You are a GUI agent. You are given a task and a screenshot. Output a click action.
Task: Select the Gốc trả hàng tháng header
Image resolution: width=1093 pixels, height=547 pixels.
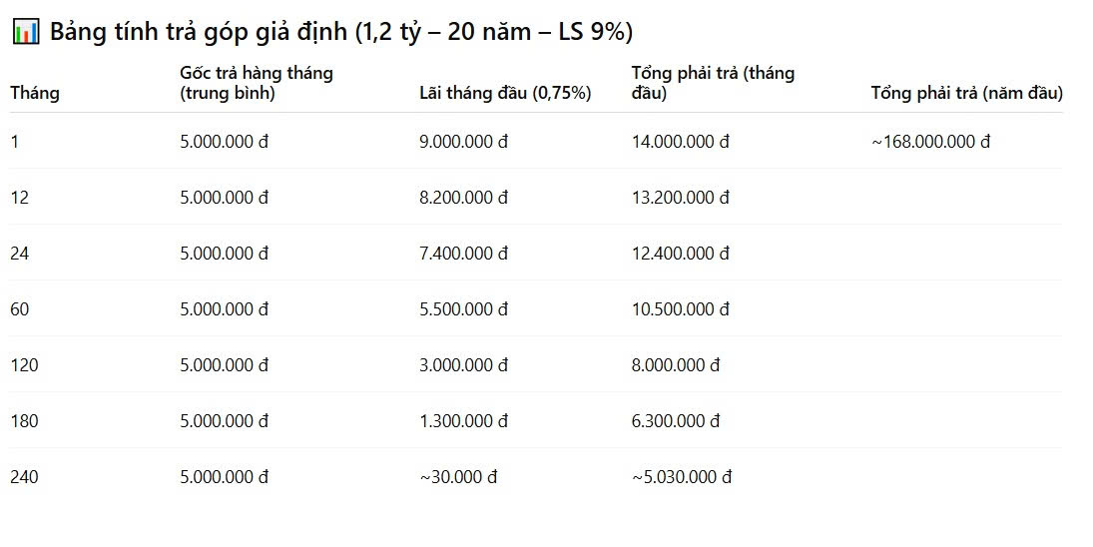tap(257, 83)
